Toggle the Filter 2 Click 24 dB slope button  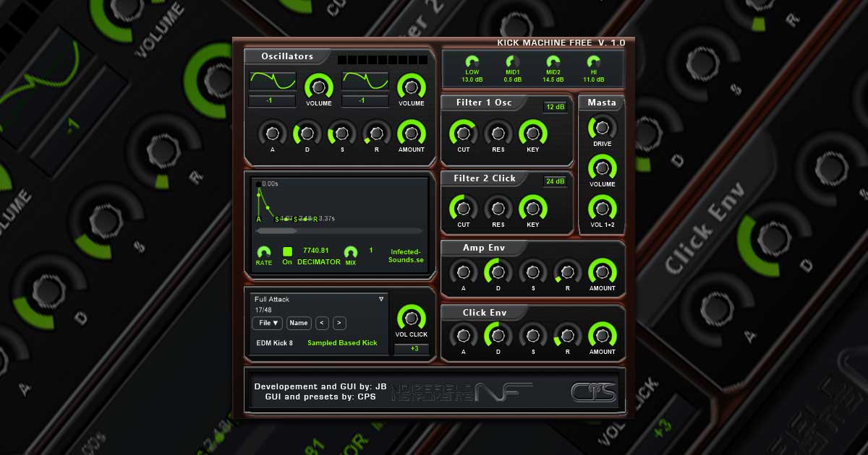click(x=556, y=181)
